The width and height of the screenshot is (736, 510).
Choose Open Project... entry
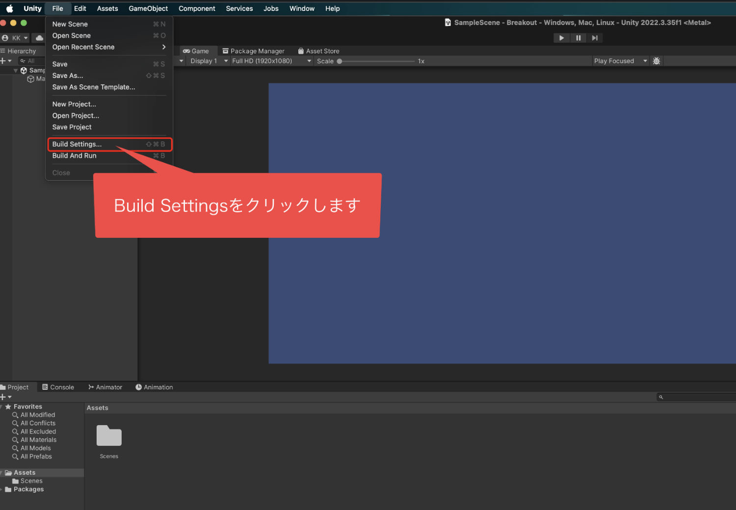pyautogui.click(x=109, y=116)
